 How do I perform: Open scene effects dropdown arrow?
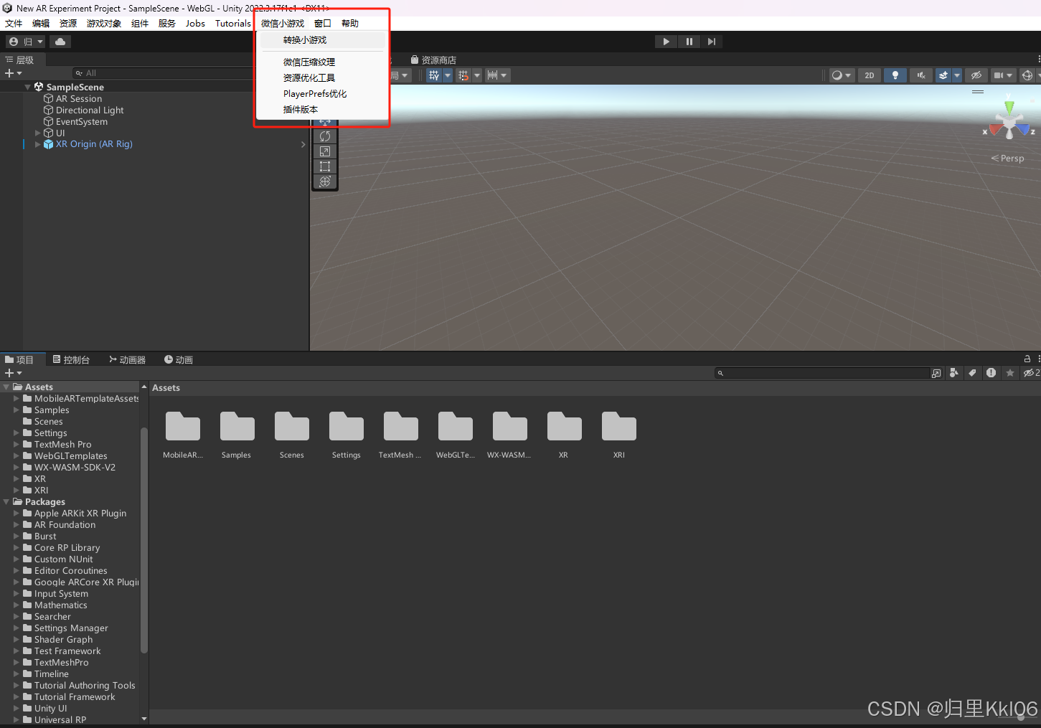point(957,75)
